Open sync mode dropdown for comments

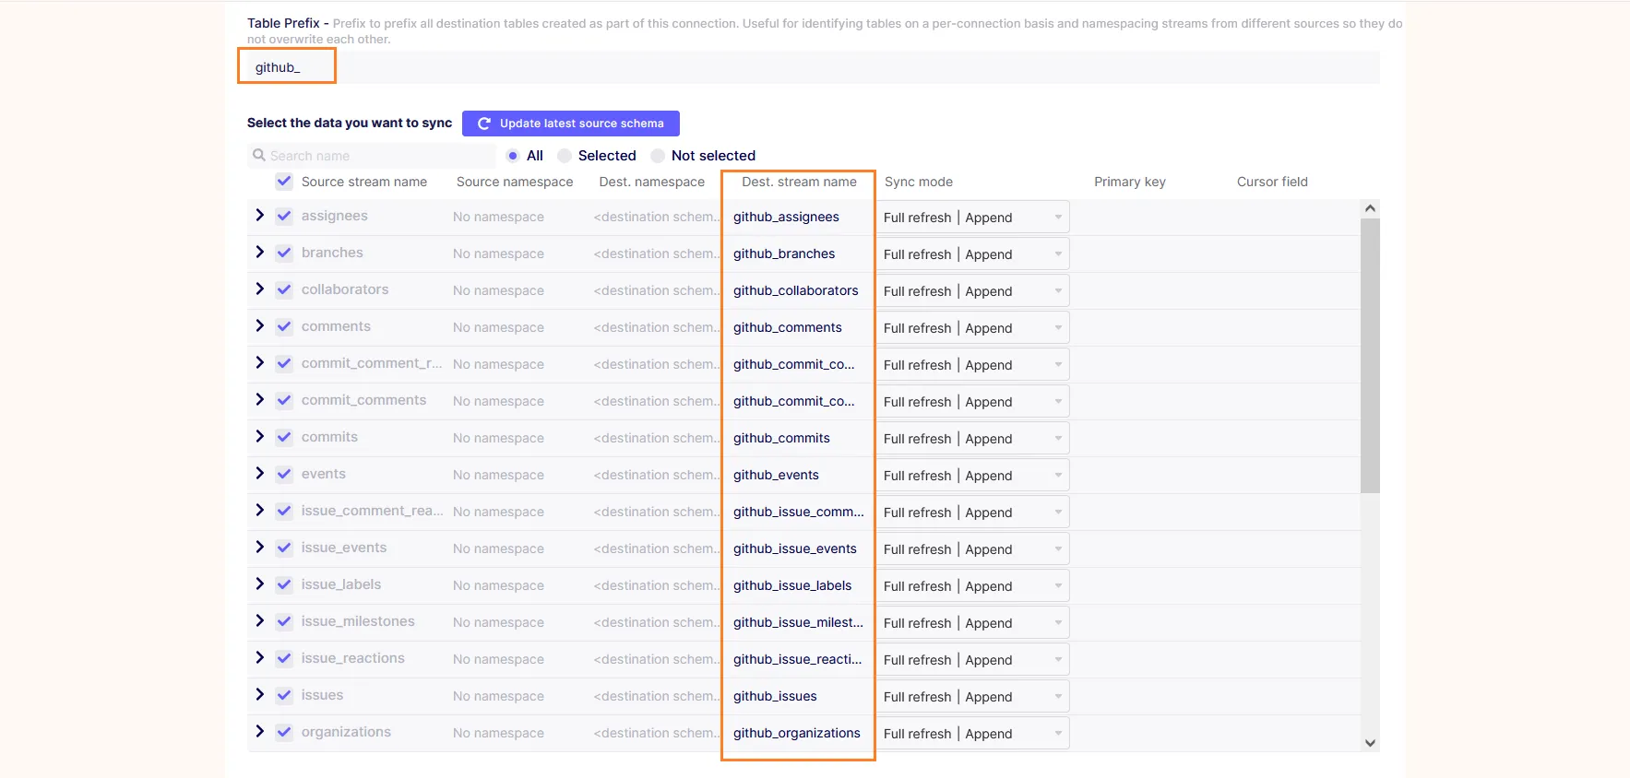[973, 328]
